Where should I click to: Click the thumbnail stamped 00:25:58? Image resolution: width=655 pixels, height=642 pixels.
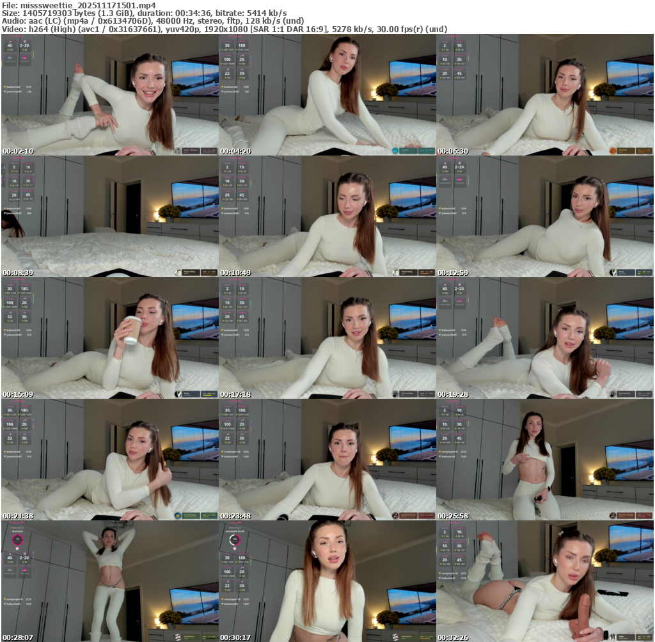coord(545,460)
